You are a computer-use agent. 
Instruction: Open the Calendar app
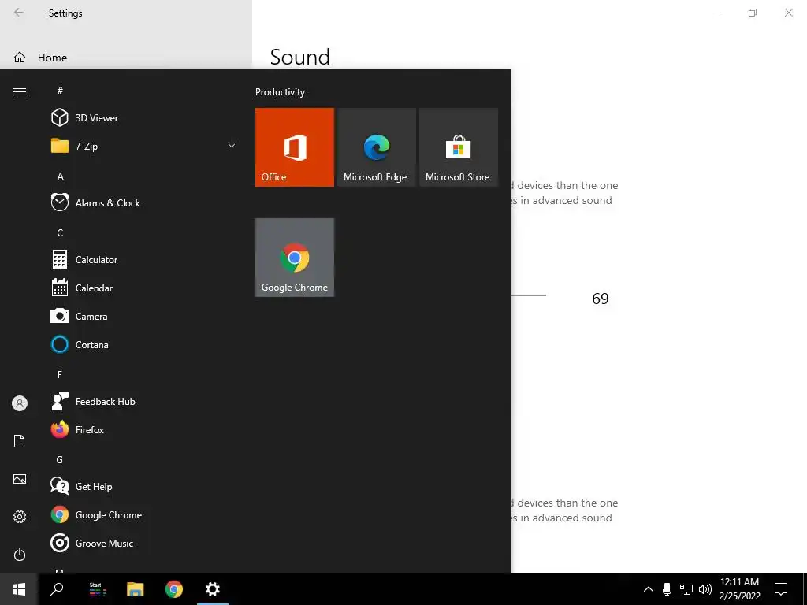(143, 288)
